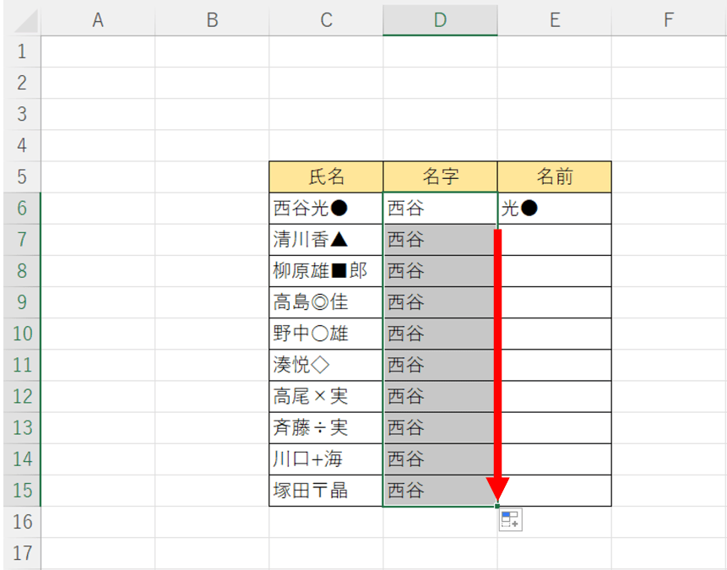The image size is (727, 570).
Task: Select row 17 header
Action: [x=22, y=553]
